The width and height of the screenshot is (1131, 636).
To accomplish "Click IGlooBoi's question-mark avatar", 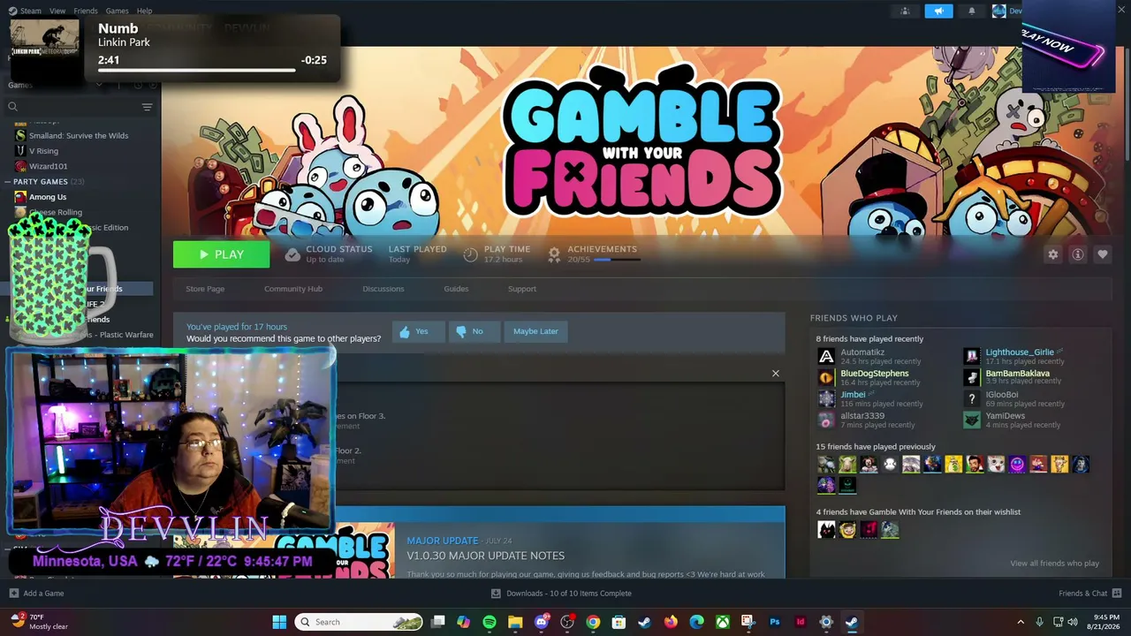I will [x=972, y=399].
